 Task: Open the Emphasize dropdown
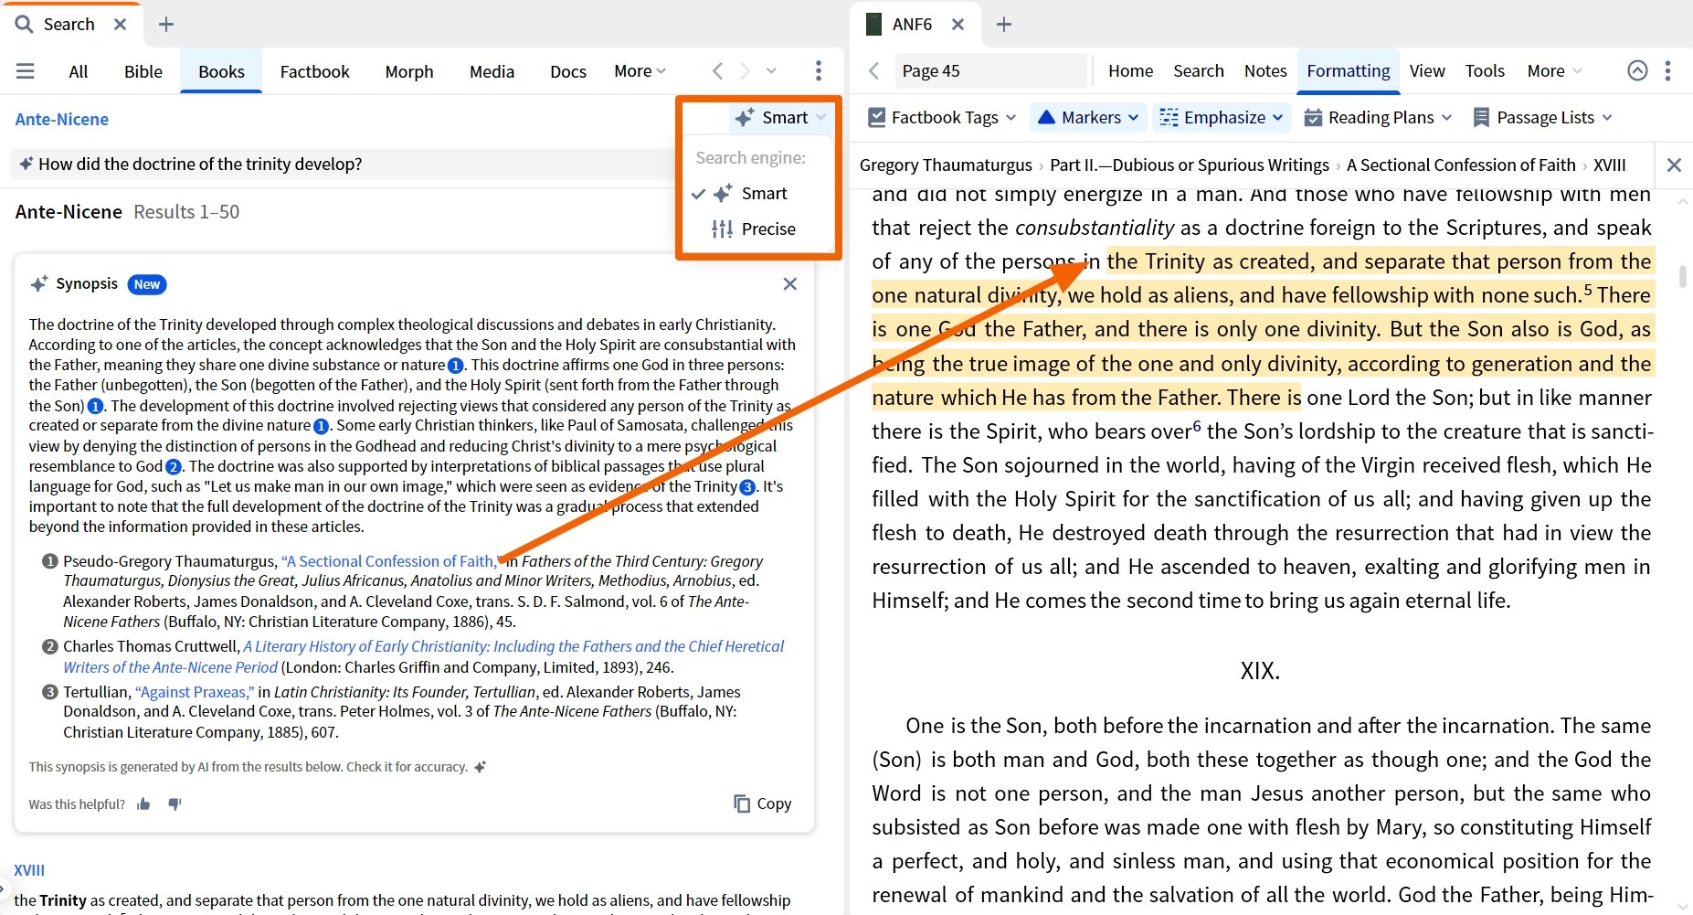pos(1222,118)
